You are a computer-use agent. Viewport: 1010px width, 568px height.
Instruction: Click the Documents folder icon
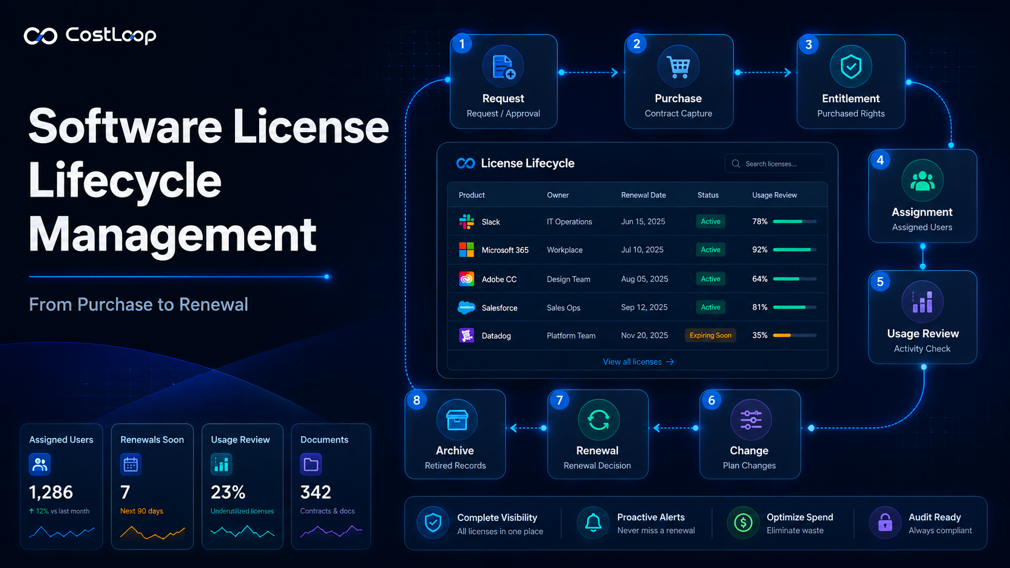click(311, 464)
